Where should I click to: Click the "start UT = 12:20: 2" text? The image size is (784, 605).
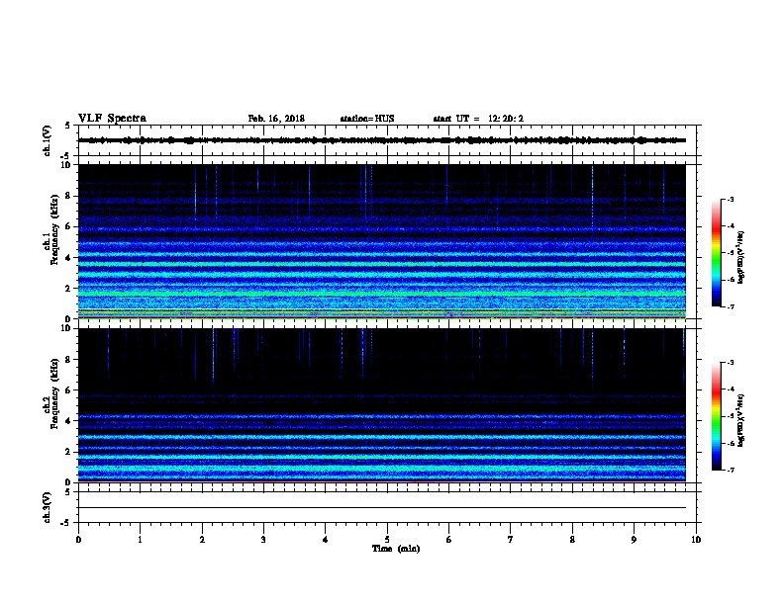pos(478,119)
